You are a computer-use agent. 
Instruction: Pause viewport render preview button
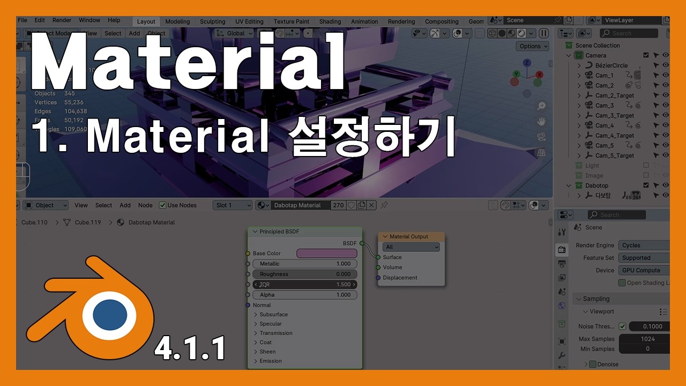coord(543,33)
